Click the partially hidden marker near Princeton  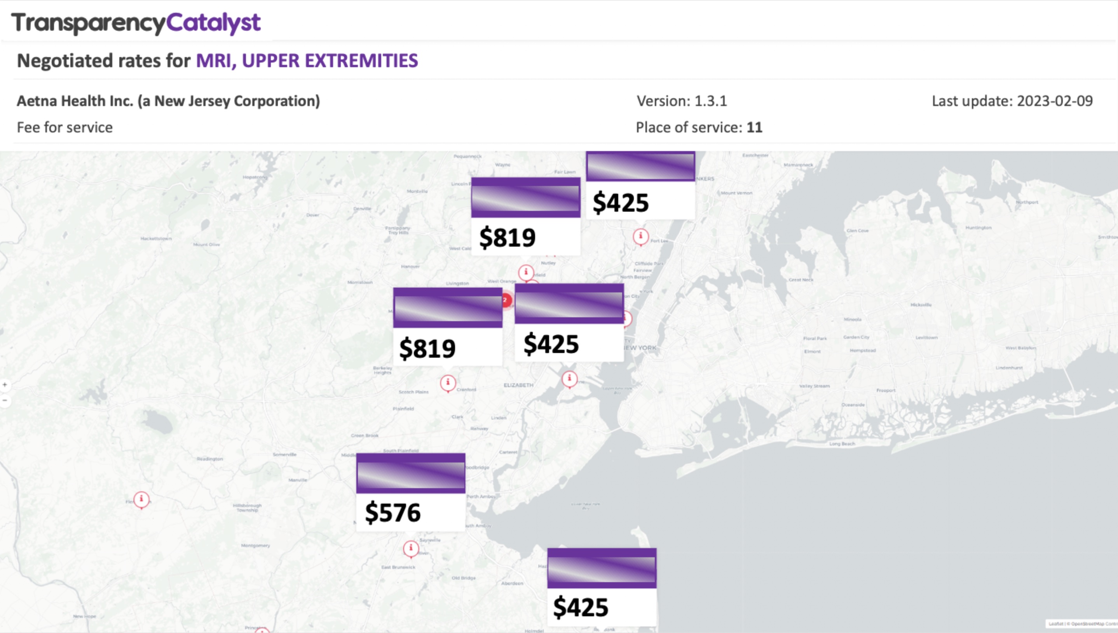tap(262, 630)
